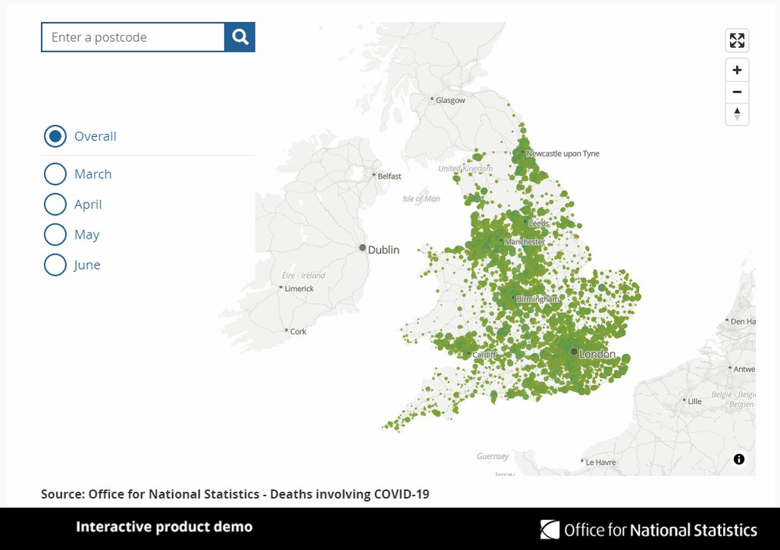Select the Overall radio option

tap(55, 136)
